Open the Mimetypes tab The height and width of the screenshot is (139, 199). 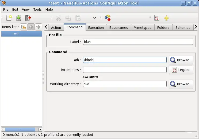tap(142, 27)
